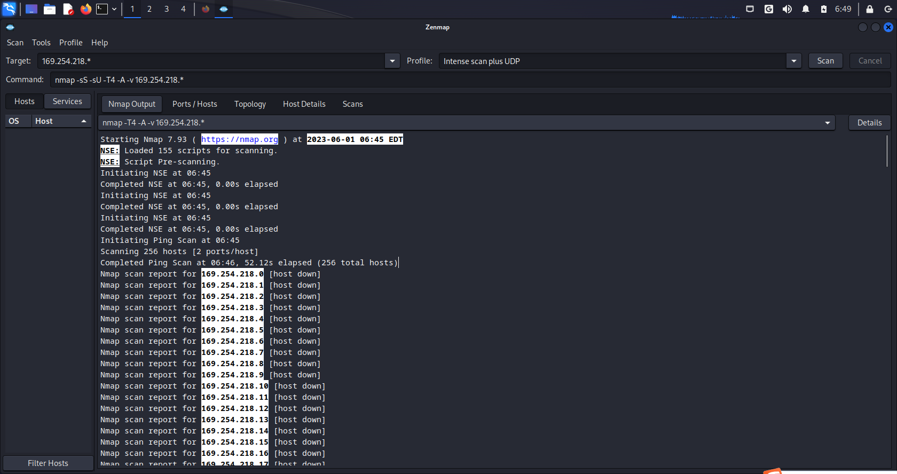Click the Cancel button
Image resolution: width=897 pixels, height=474 pixels.
click(870, 61)
